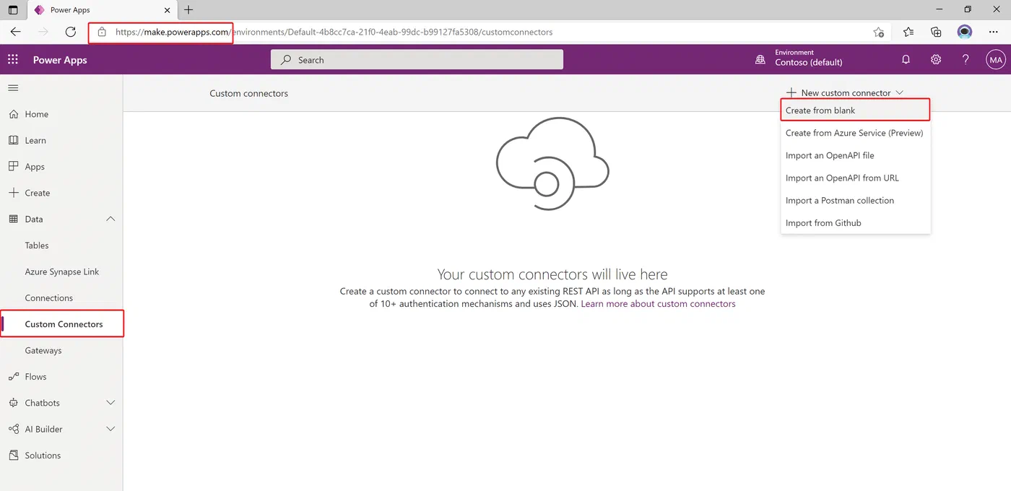Click the browser back arrow
1011x491 pixels.
coord(16,32)
